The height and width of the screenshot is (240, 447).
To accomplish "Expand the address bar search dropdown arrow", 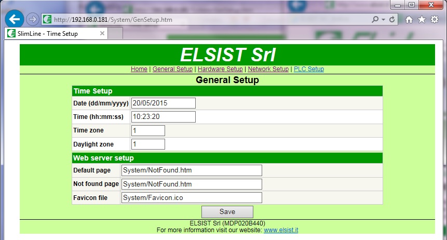I will click(384, 20).
